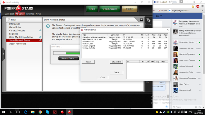Click the volume icon in system tray
The image size is (205, 115).
click(x=182, y=112)
